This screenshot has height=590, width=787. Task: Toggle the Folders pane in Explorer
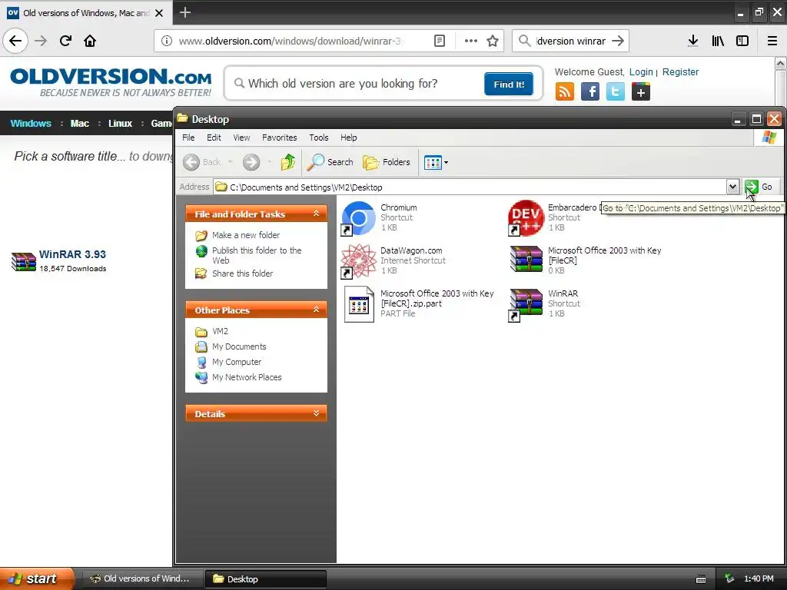[387, 162]
